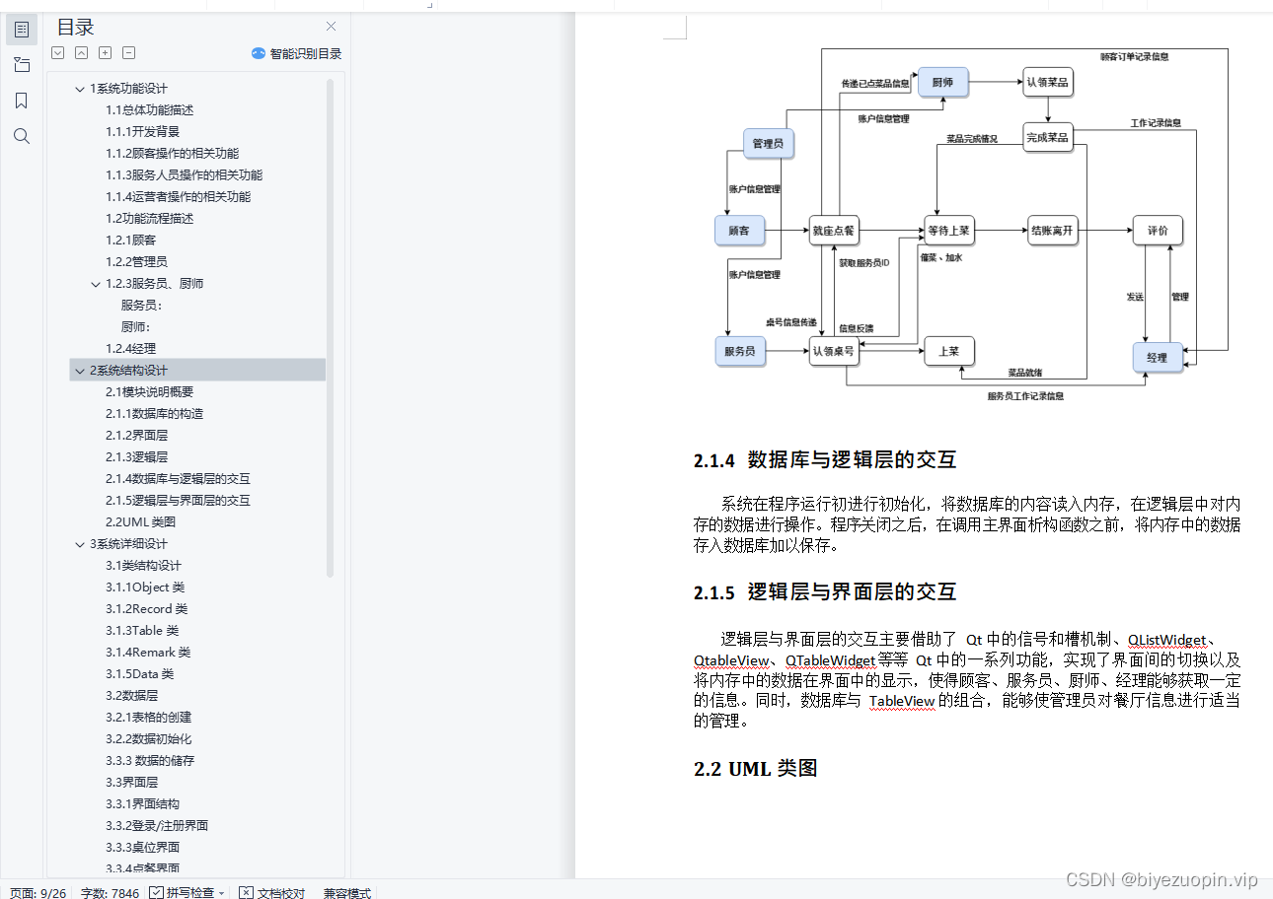Select outline entry 1.1.2顾客操作的相关功能
Image resolution: width=1273 pixels, height=899 pixels.
pyautogui.click(x=173, y=153)
